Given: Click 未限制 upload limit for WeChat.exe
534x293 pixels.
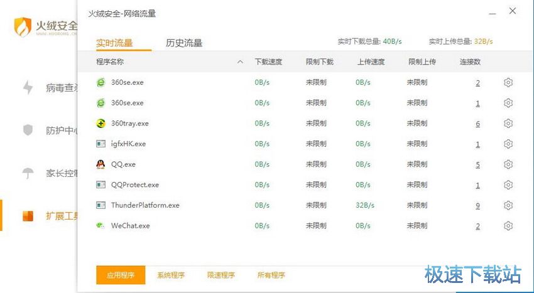Looking at the screenshot, I should [417, 226].
